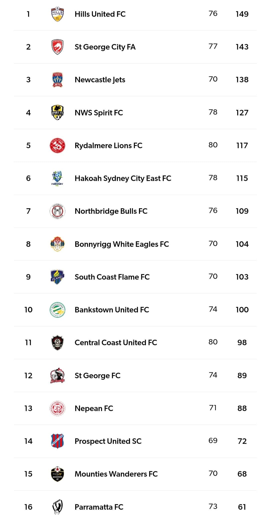Click the Prospect United SC striped crest
270x520 pixels.
coord(57,441)
